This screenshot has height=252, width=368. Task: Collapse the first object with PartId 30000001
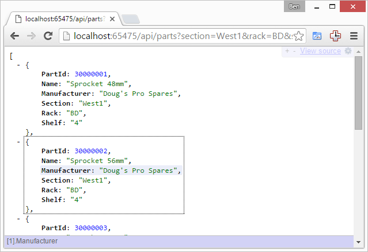point(18,65)
